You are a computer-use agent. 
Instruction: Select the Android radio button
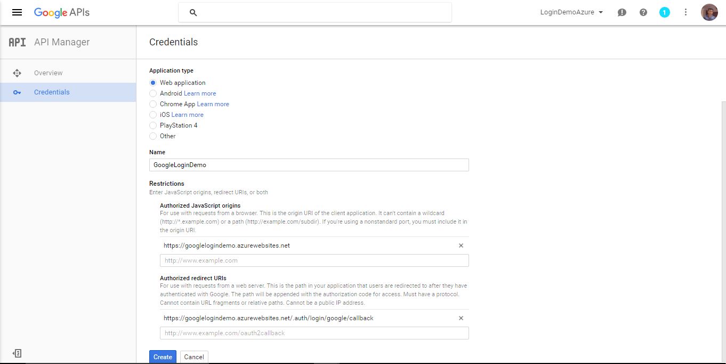153,93
